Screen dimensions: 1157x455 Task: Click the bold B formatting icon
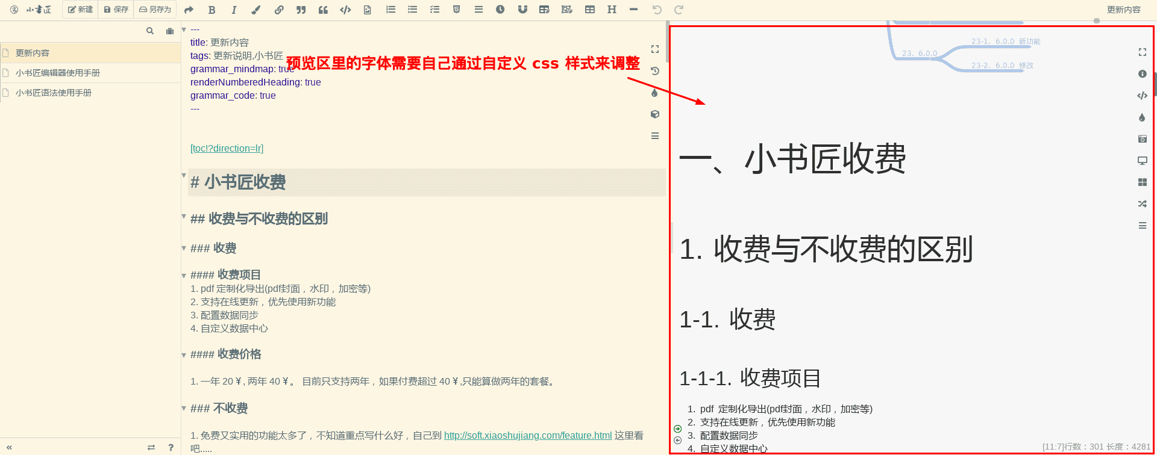212,10
